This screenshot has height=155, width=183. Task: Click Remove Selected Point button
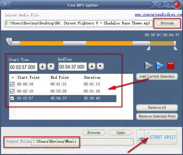[157, 116]
